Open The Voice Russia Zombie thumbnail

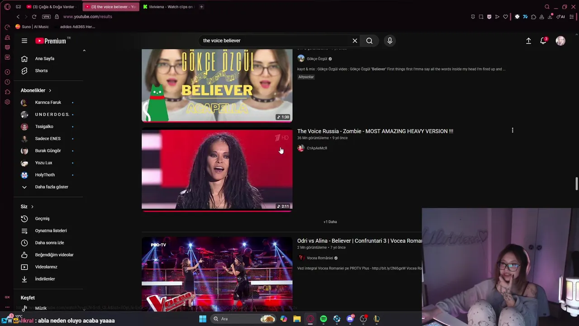217,170
